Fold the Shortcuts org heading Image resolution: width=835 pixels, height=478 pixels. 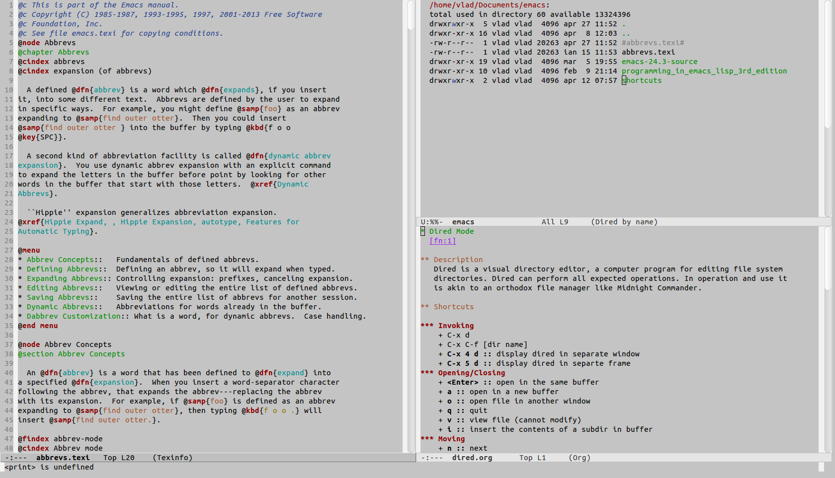447,307
